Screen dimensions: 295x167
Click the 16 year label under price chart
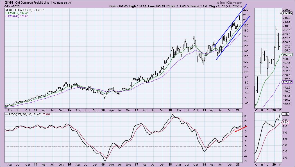pyautogui.click(x=103, y=110)
